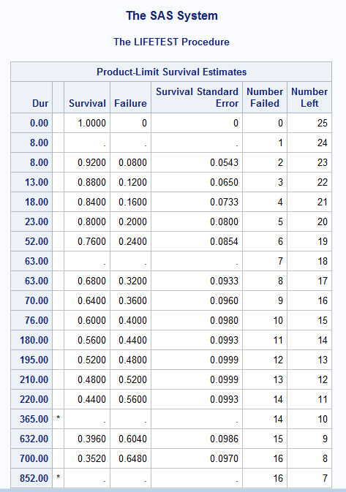Image resolution: width=346 pixels, height=492 pixels.
Task: Click the censored asterisk in the 365.00 row
Action: click(58, 417)
